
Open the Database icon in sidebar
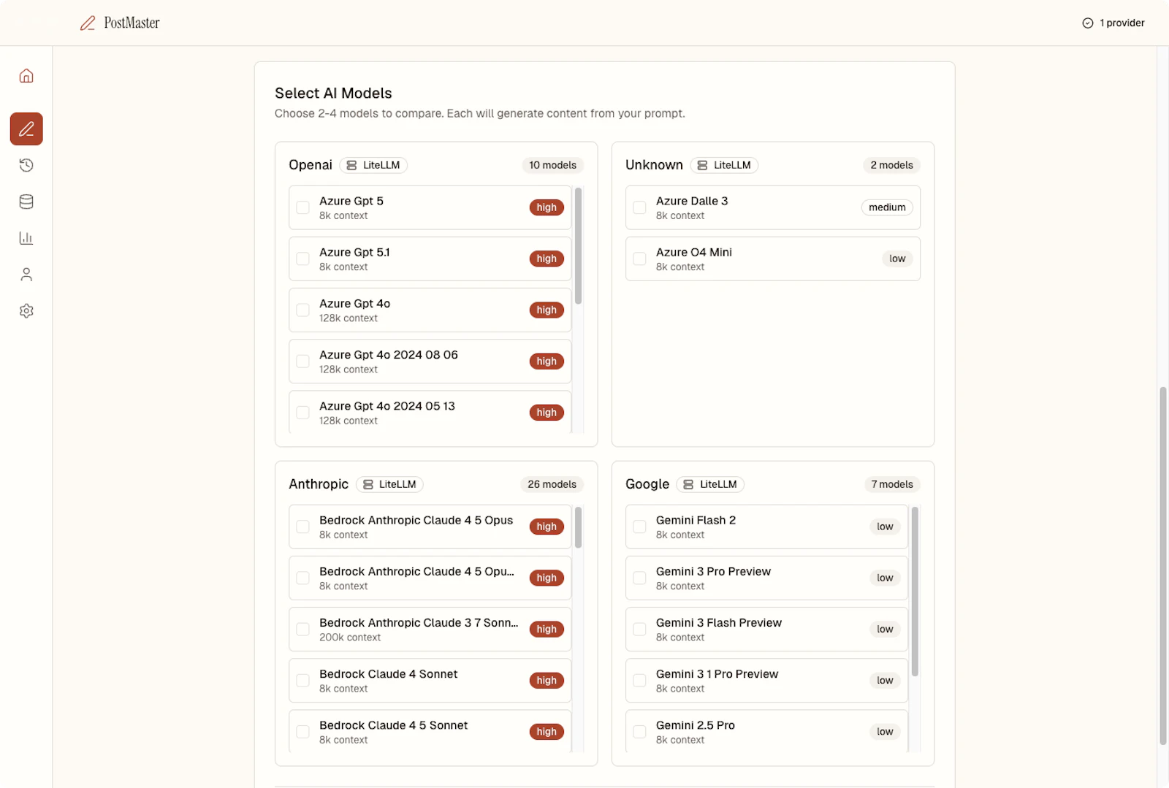pyautogui.click(x=26, y=202)
